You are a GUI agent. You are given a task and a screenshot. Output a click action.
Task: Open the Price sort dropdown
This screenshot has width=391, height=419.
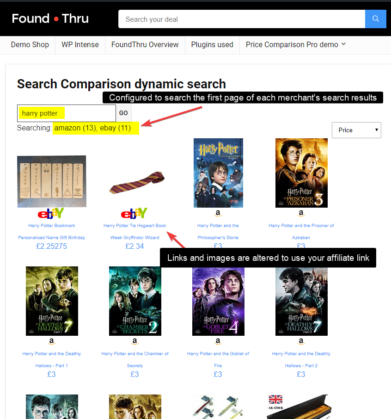(x=356, y=130)
